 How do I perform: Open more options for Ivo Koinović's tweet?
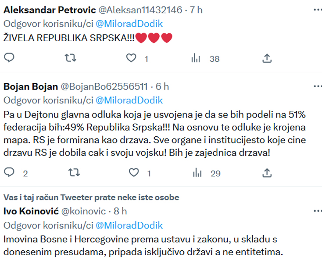[318, 211]
